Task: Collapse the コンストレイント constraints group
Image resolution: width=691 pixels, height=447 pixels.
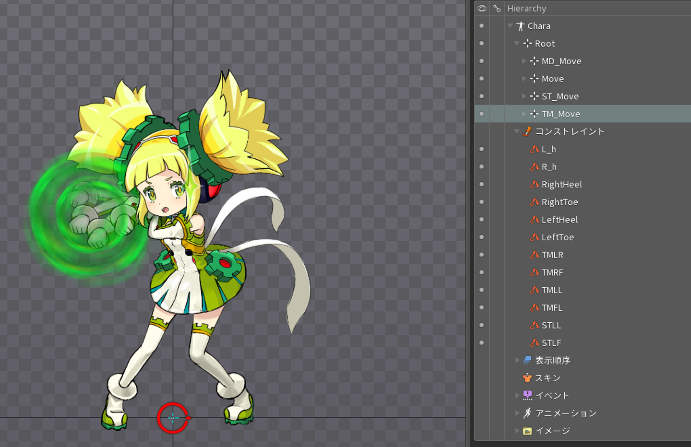Action: [517, 131]
